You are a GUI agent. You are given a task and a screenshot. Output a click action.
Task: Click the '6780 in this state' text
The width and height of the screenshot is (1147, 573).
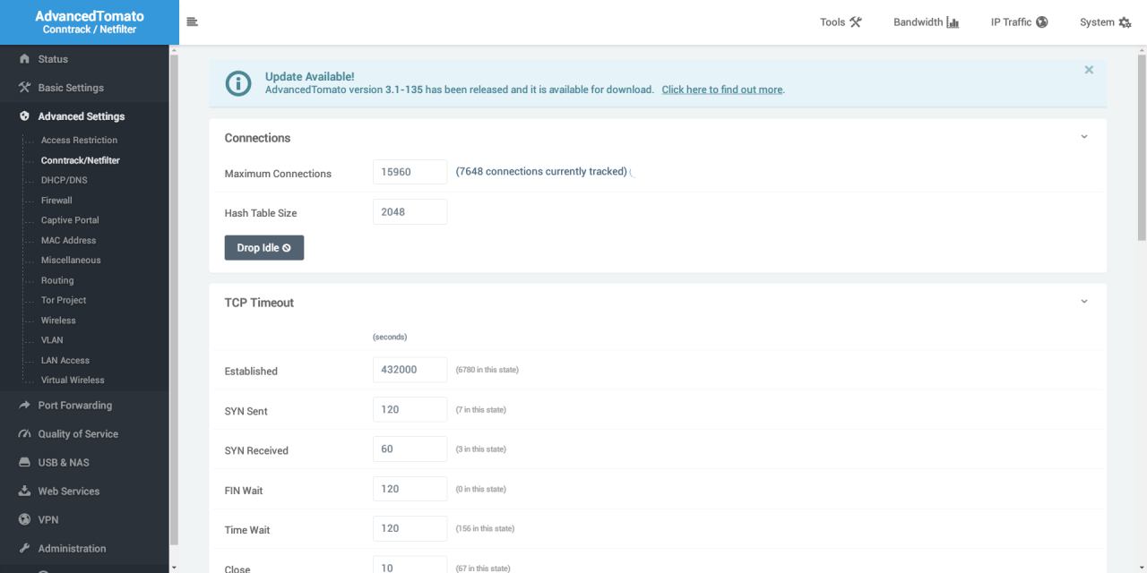tap(487, 370)
